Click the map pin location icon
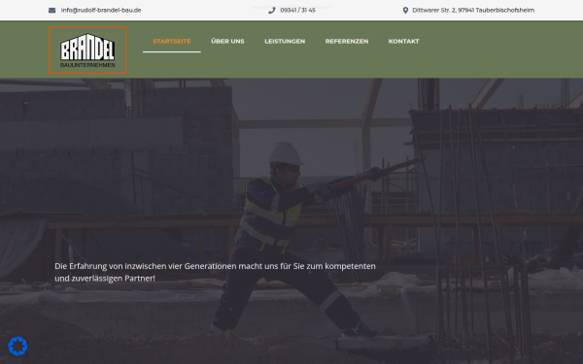The image size is (583, 364). 405,11
